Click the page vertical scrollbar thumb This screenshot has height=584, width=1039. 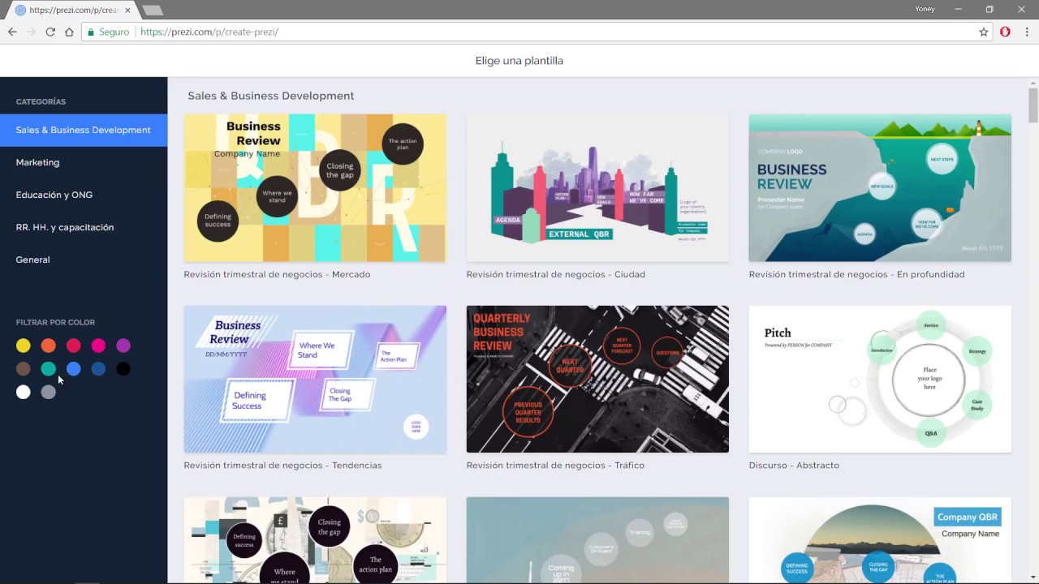click(x=1033, y=105)
